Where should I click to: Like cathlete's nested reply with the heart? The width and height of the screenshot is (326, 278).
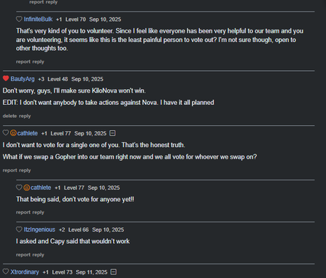(x=19, y=188)
